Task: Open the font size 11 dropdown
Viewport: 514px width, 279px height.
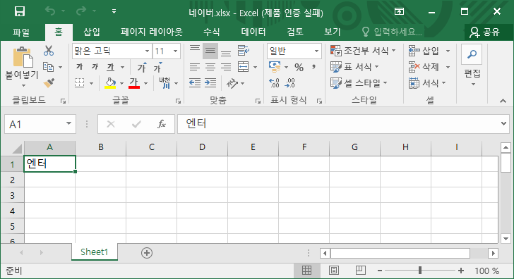Action: point(175,51)
